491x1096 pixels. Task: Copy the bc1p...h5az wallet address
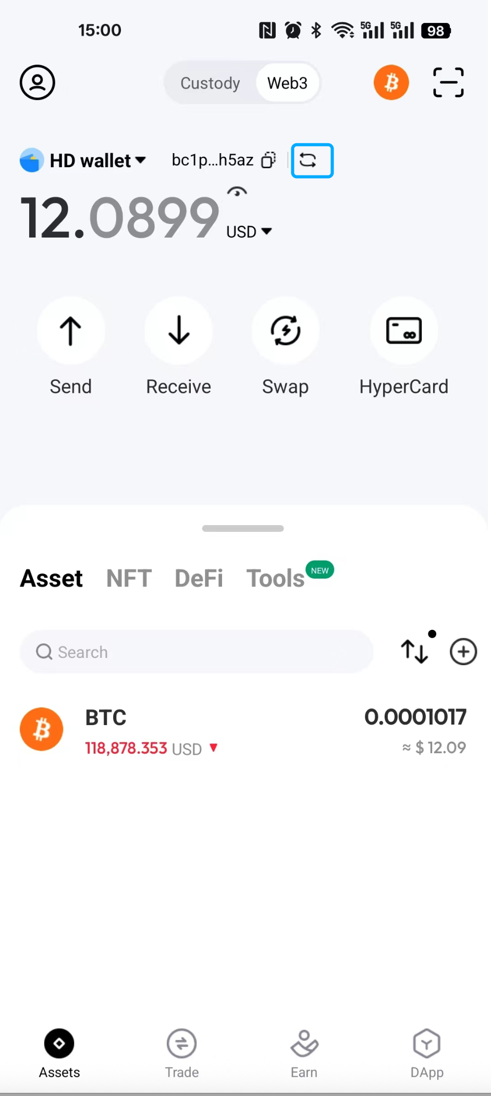268,160
